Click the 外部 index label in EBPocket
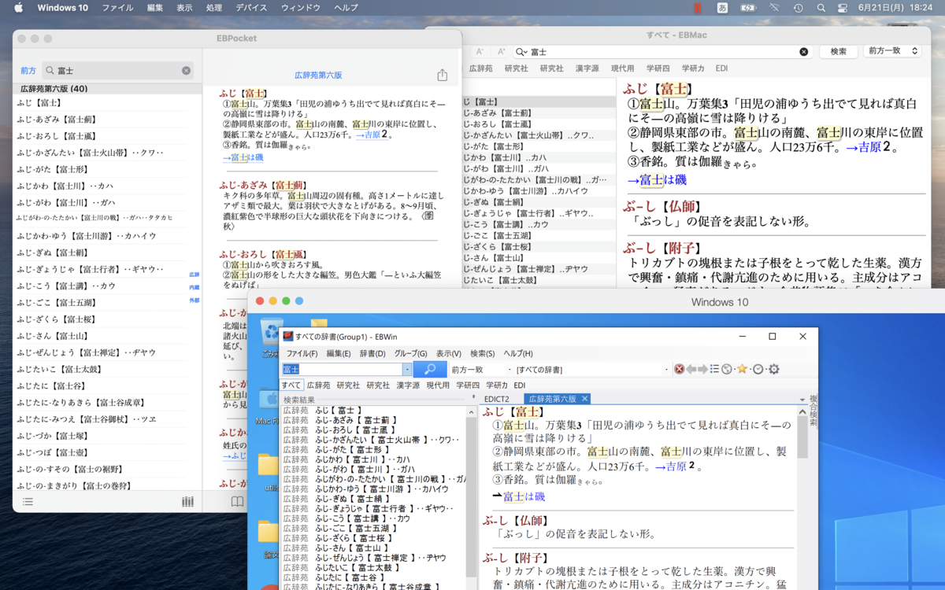This screenshot has height=590, width=945. click(x=195, y=300)
